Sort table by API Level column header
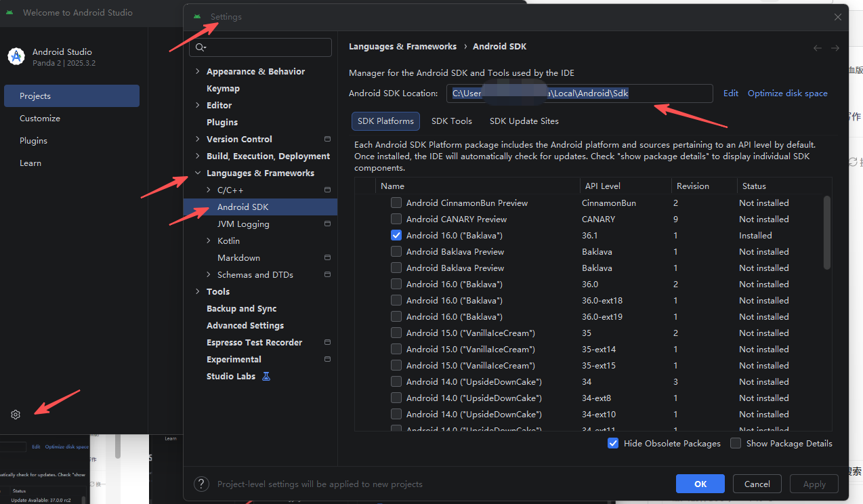 pyautogui.click(x=625, y=186)
